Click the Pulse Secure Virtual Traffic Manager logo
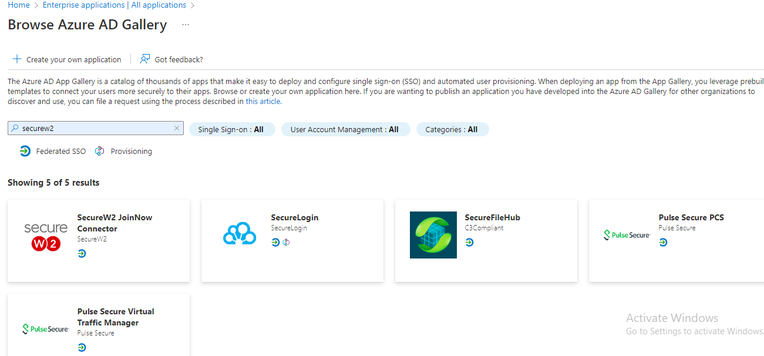 46,329
